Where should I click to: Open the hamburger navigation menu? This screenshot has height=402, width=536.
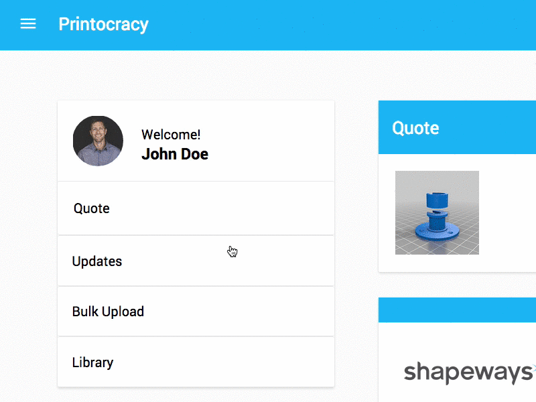coord(27,24)
